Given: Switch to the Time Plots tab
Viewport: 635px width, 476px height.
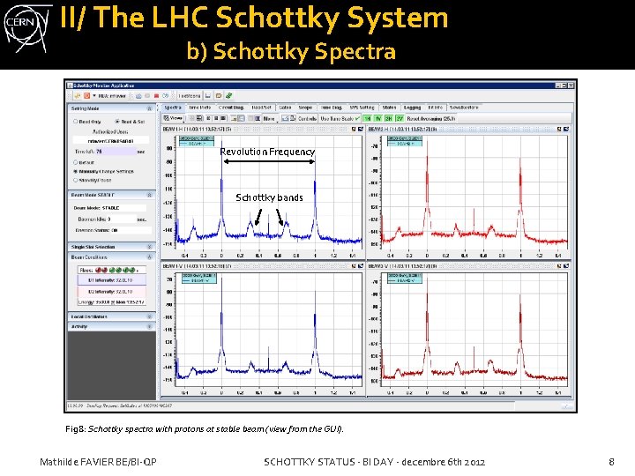Looking at the screenshot, I should tap(200, 108).
